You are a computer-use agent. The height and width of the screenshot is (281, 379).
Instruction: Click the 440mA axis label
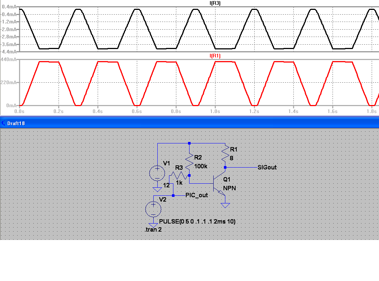[8, 60]
